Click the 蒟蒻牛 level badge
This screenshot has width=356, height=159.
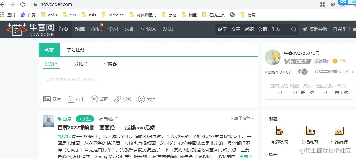point(298,61)
